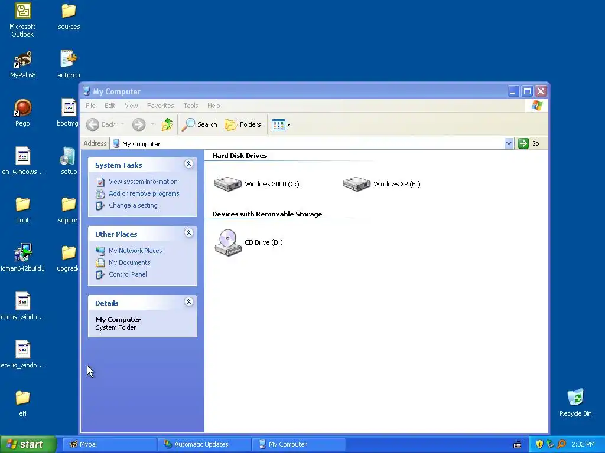The height and width of the screenshot is (453, 605).
Task: Open the Forward history dropdown arrow
Action: point(153,124)
